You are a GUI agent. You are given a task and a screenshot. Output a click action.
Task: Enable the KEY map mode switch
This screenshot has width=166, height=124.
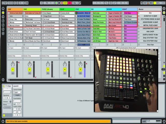[145, 3]
